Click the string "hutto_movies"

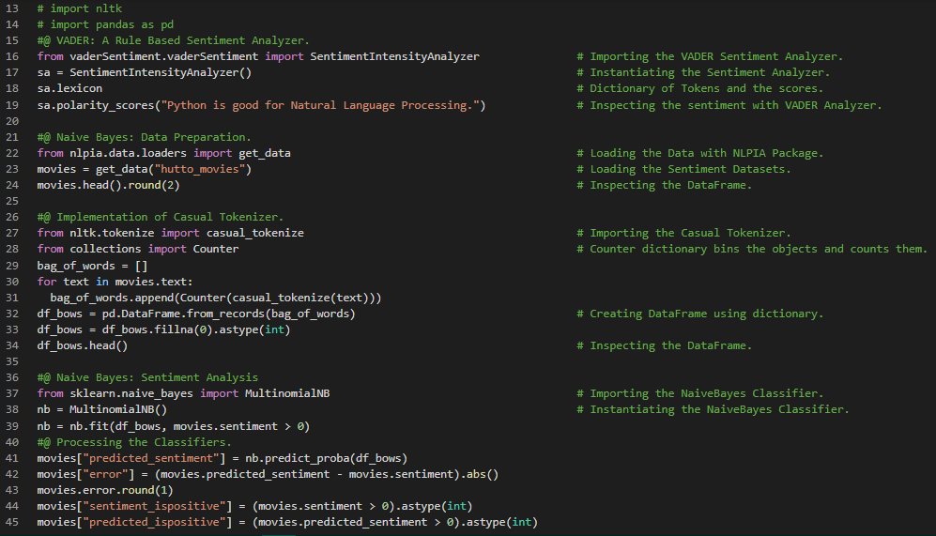coord(200,170)
